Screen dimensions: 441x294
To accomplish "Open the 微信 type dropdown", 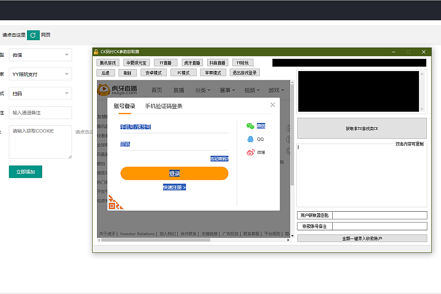I will click(41, 55).
